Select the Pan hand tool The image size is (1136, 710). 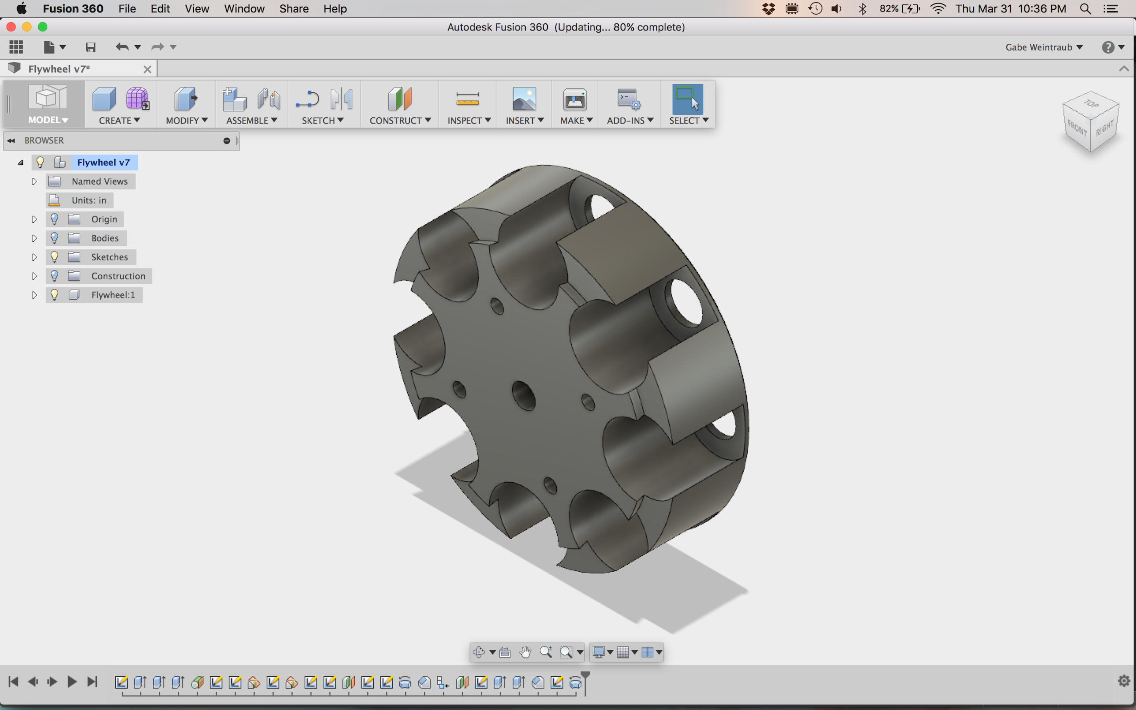[525, 652]
